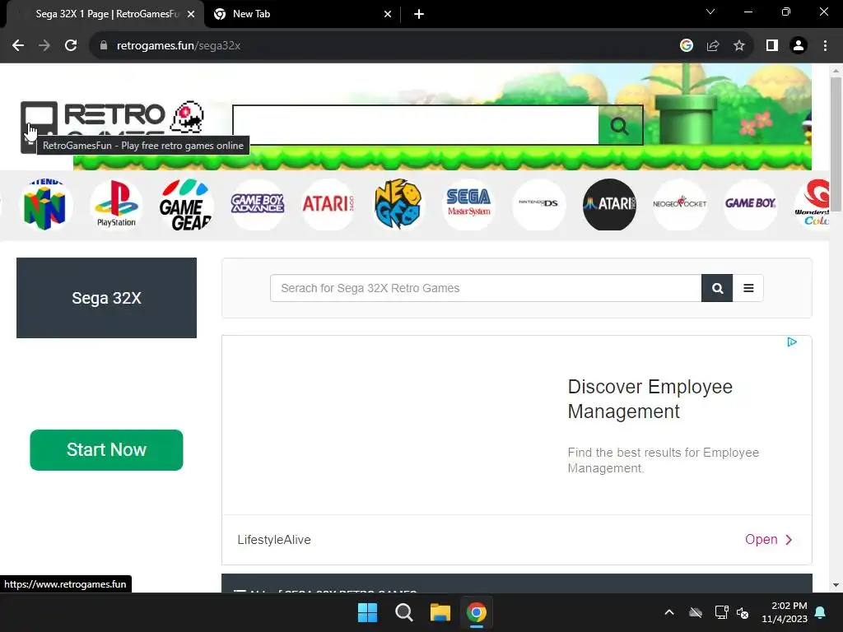Select the red Atari 2600 logo
The height and width of the screenshot is (632, 843).
[x=328, y=205]
